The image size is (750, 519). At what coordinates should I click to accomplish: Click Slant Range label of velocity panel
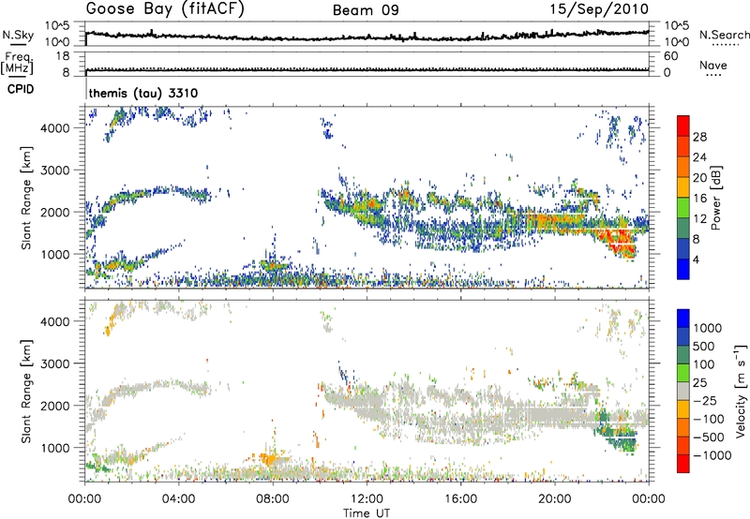click(x=26, y=391)
